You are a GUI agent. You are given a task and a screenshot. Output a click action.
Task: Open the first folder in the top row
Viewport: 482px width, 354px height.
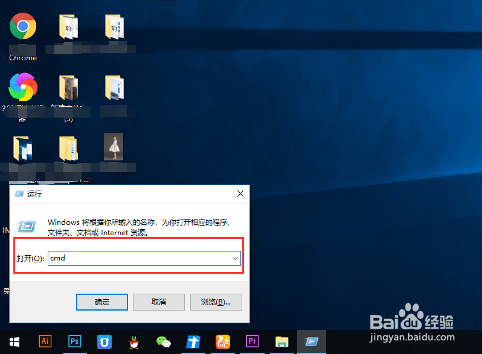click(x=68, y=27)
